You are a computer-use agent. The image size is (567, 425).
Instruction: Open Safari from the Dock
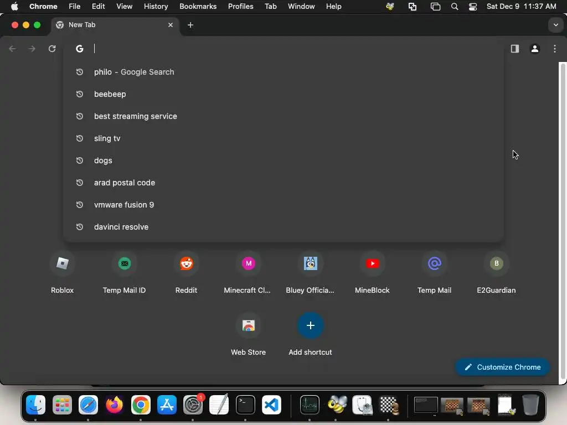coord(88,405)
